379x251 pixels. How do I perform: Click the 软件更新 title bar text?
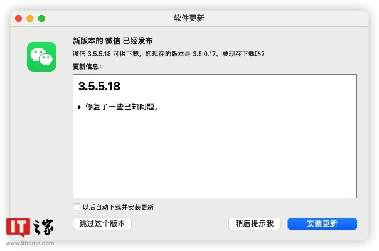(x=189, y=18)
